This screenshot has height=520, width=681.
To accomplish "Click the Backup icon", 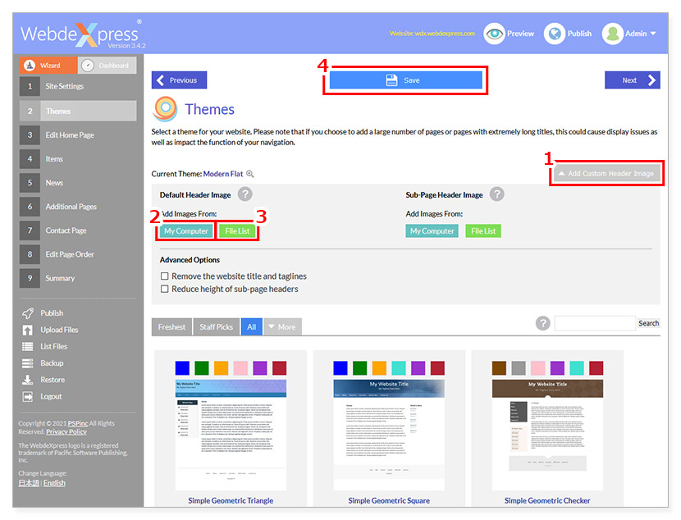I will coord(27,363).
